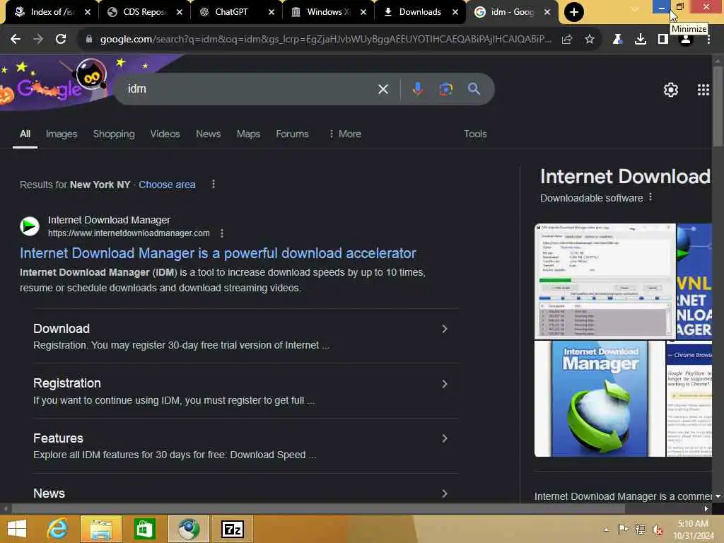Open the Windows Start button
Image resolution: width=724 pixels, height=543 pixels.
tap(17, 529)
